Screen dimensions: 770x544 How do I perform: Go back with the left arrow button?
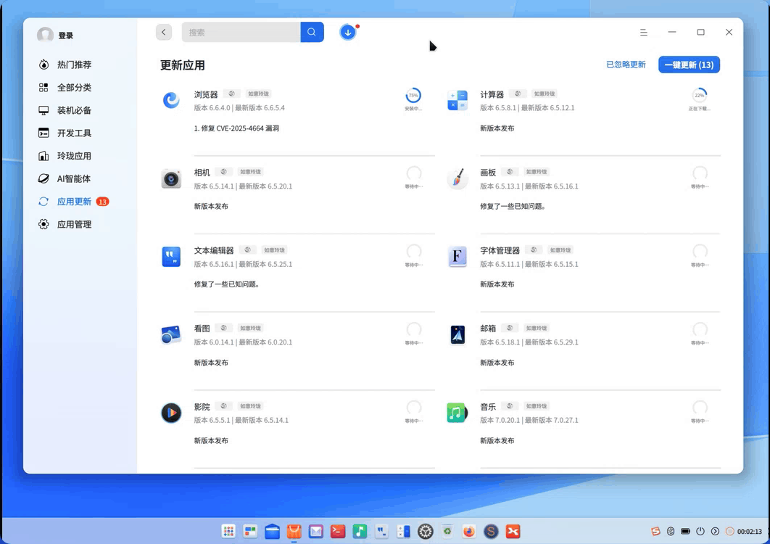164,32
